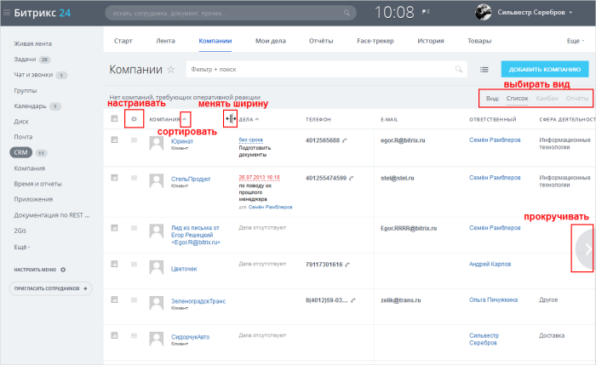Open the Юринат company link
Image resolution: width=596 pixels, height=365 pixels.
click(x=182, y=141)
